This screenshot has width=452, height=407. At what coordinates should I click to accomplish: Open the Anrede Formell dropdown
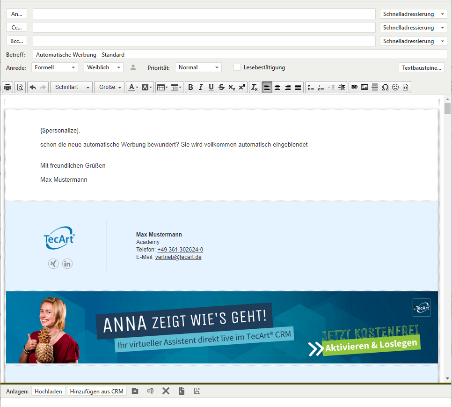(x=54, y=67)
